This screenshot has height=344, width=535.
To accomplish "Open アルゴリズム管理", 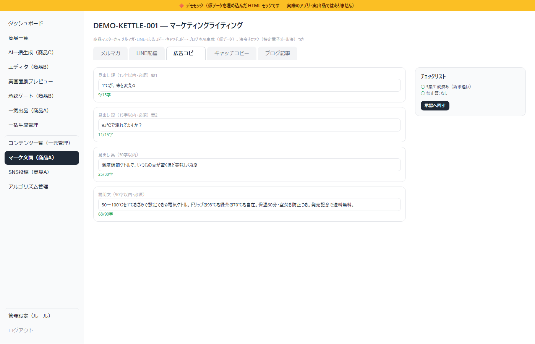I will (x=42, y=187).
